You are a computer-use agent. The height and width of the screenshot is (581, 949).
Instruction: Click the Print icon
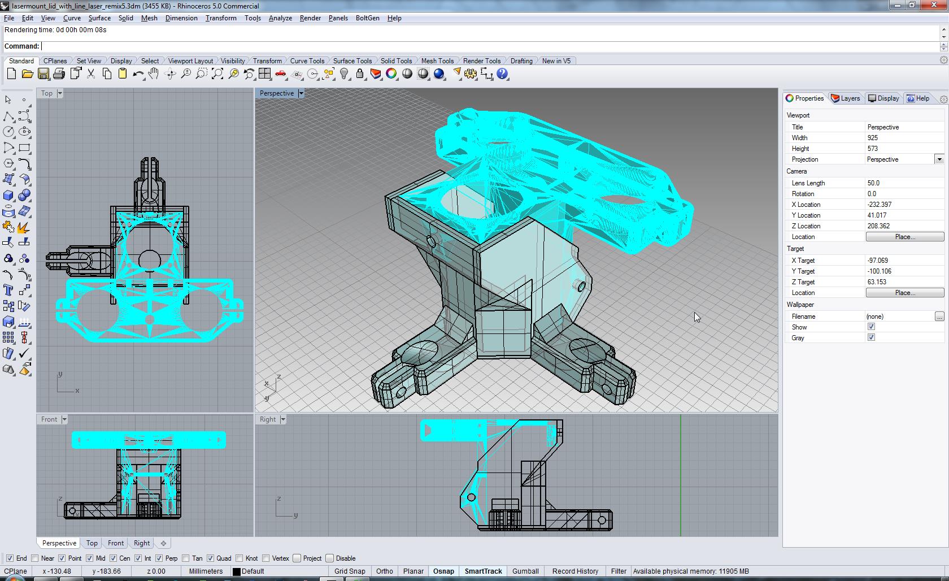[x=59, y=74]
